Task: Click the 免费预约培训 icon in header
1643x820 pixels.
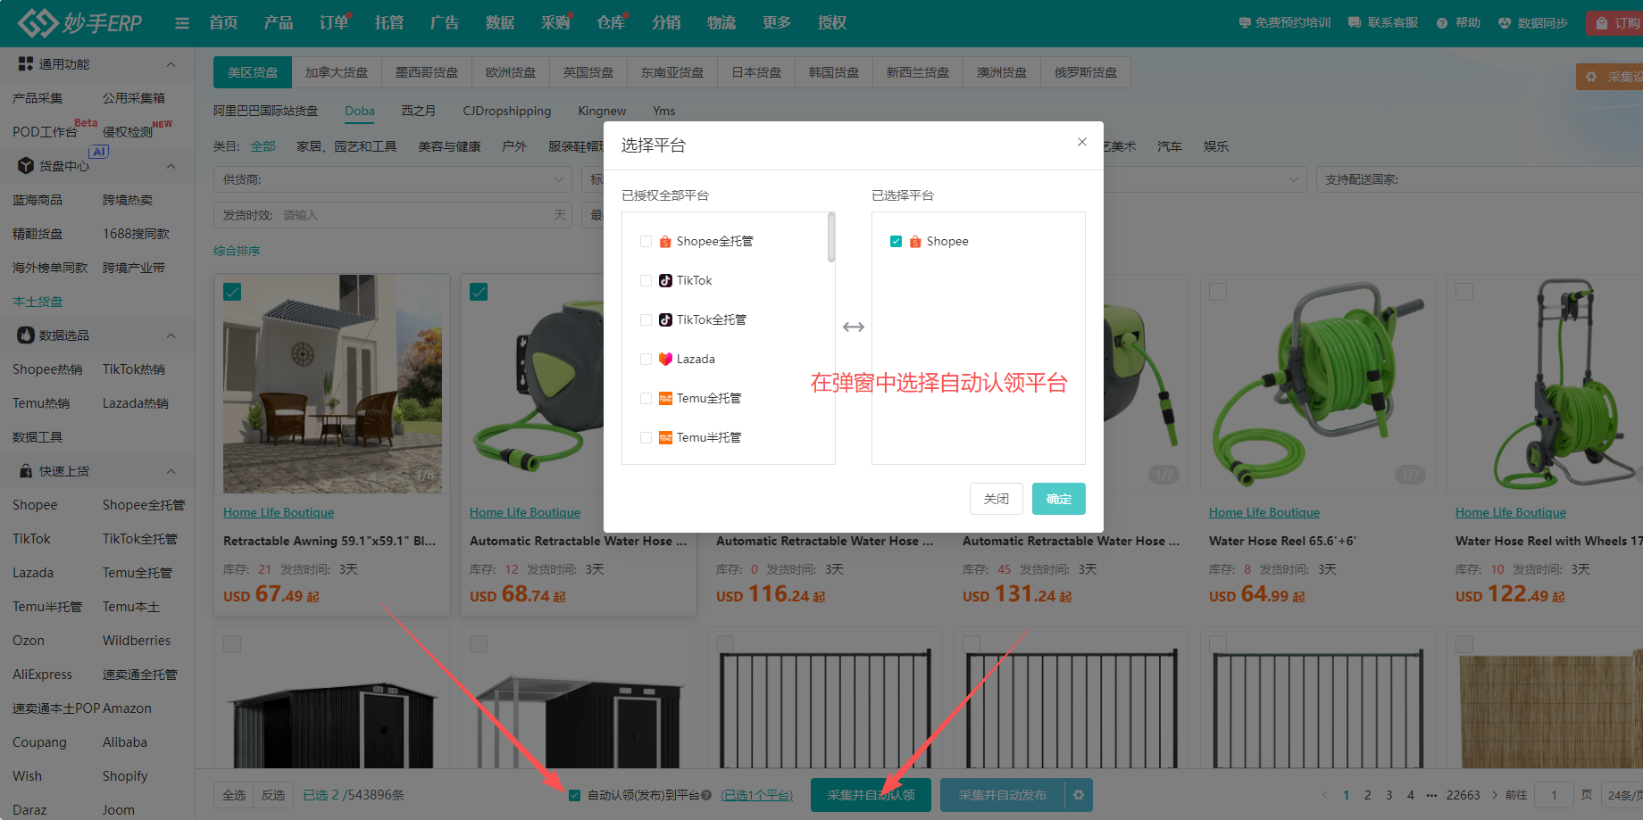Action: 1245,22
